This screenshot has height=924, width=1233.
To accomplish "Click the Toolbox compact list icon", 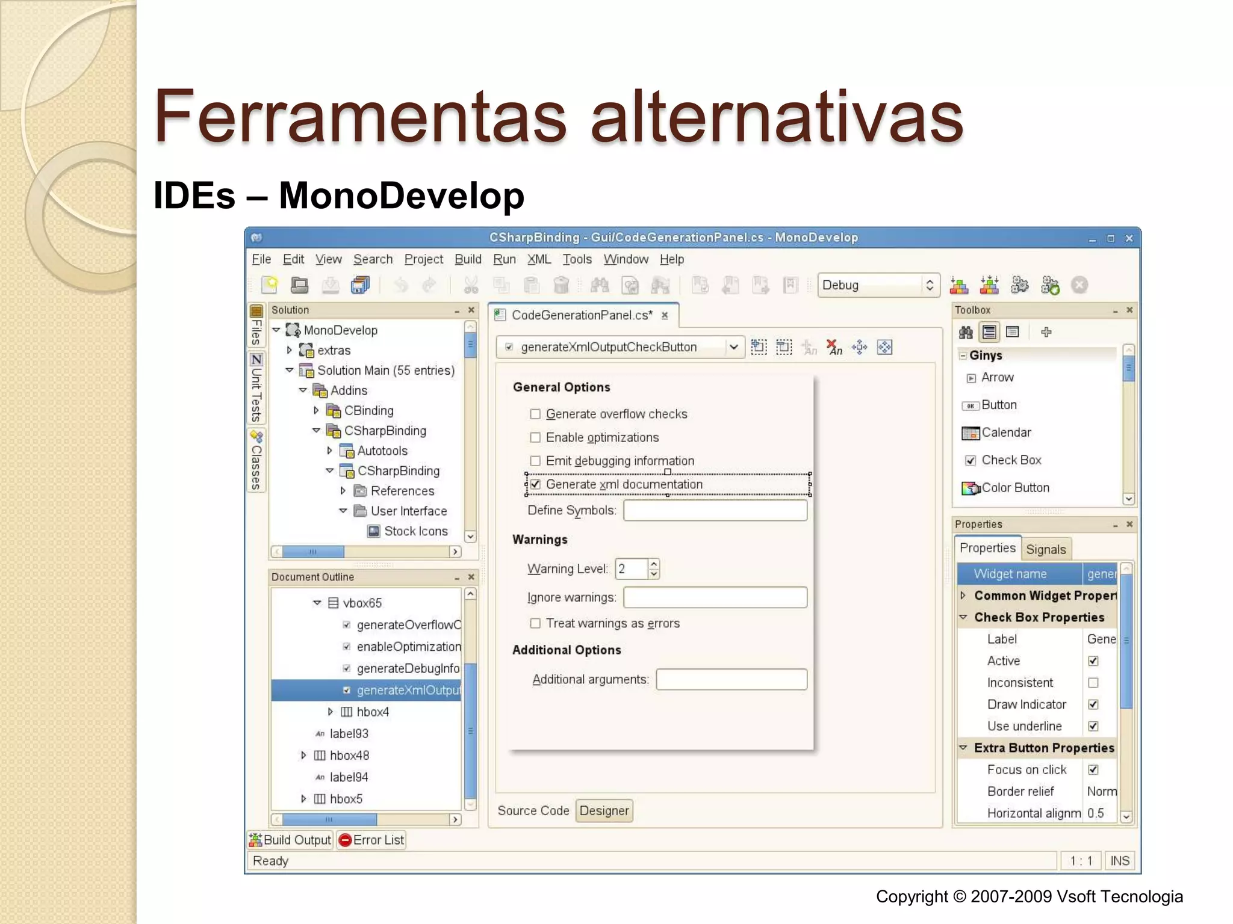I will click(x=1013, y=332).
